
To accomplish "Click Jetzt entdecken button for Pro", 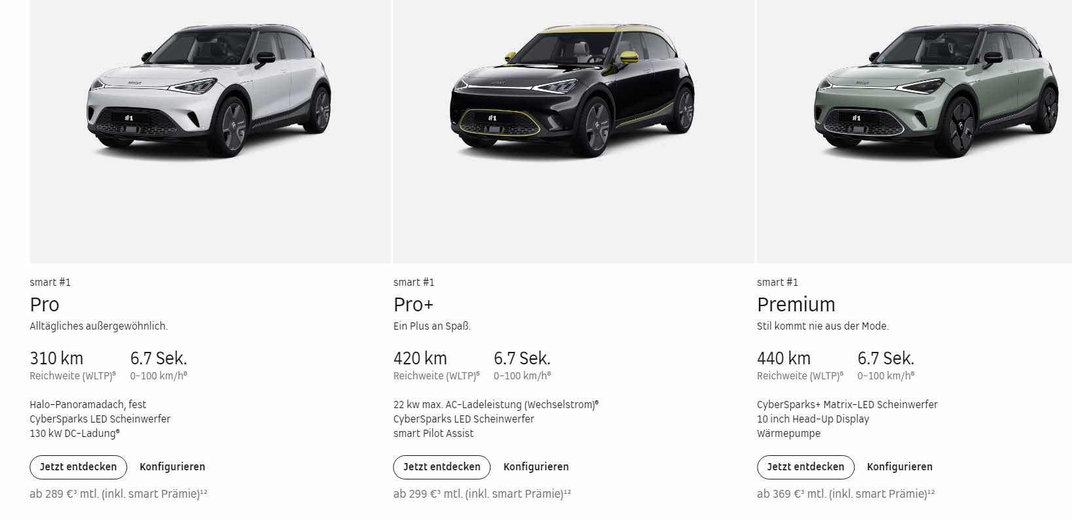I will coord(78,467).
